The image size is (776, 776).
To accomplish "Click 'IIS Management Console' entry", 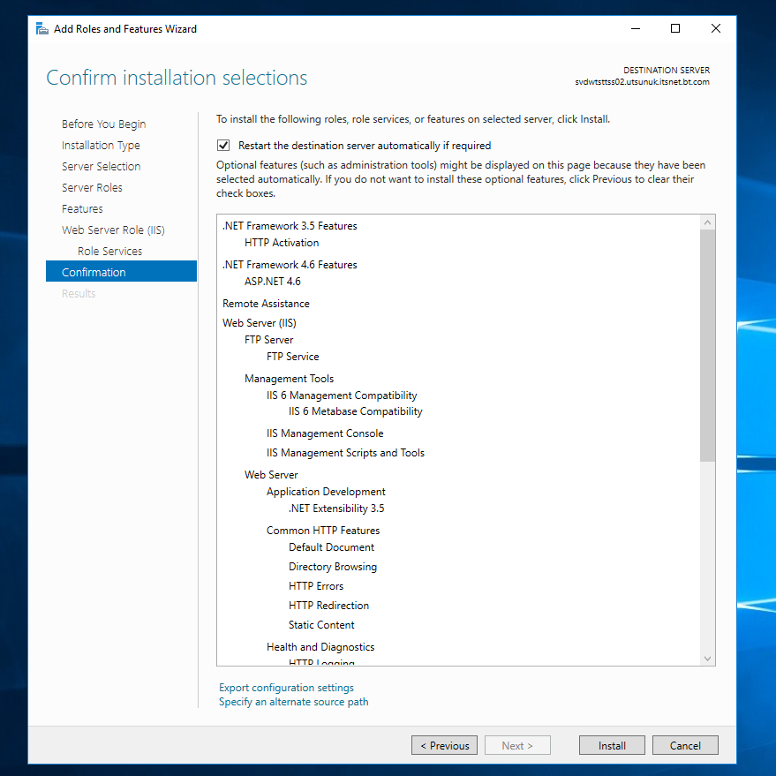I will click(x=325, y=433).
